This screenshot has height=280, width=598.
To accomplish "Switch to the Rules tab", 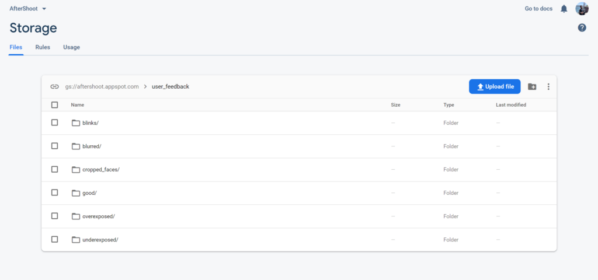I will click(x=43, y=47).
